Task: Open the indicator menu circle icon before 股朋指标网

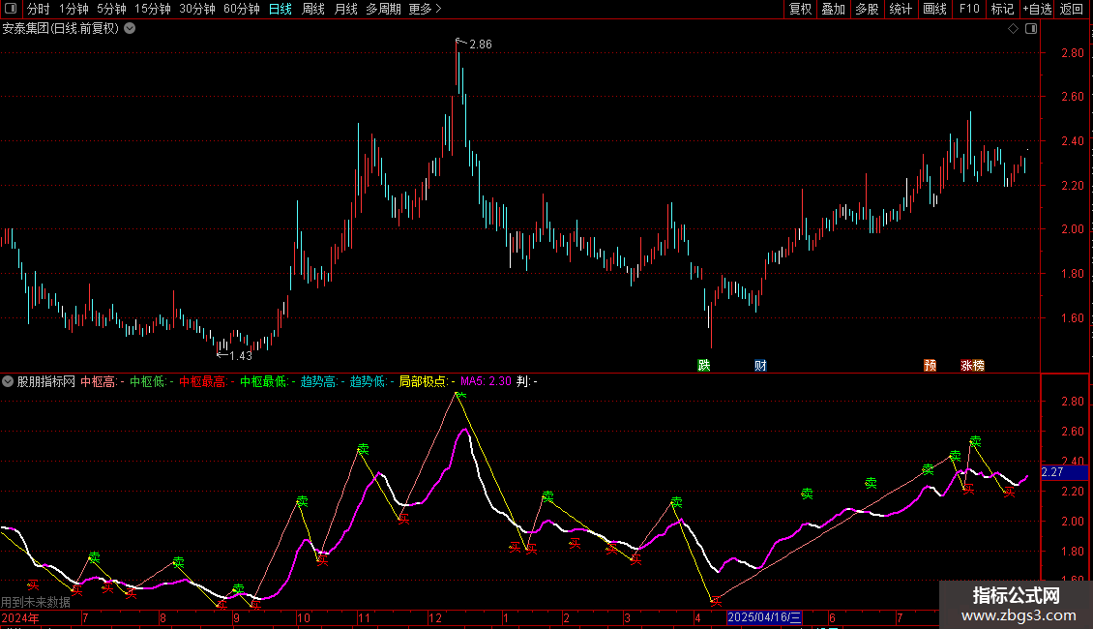Action: [8, 381]
